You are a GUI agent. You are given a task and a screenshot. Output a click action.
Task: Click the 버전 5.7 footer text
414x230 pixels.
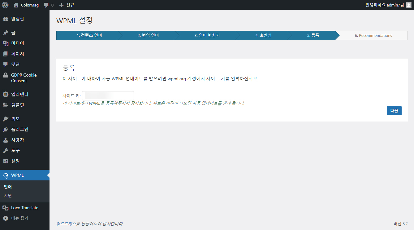tap(401, 224)
